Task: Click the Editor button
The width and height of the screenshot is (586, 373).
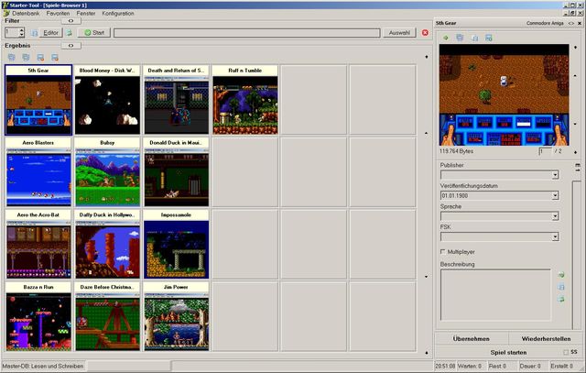Action: click(51, 33)
